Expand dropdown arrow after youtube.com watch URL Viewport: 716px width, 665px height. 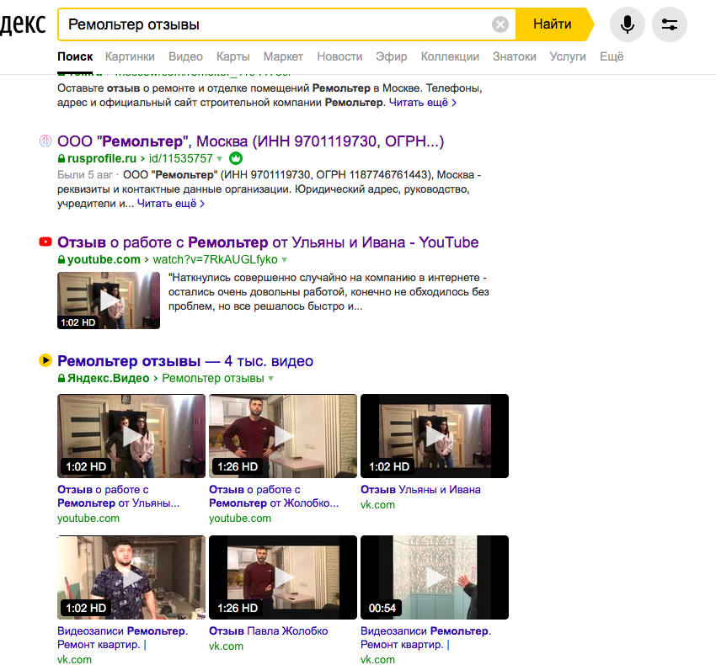(x=285, y=260)
